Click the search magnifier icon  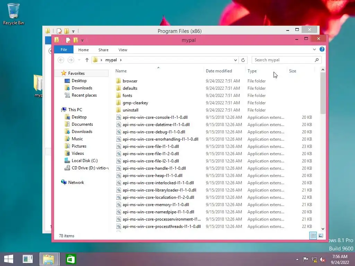pyautogui.click(x=317, y=60)
